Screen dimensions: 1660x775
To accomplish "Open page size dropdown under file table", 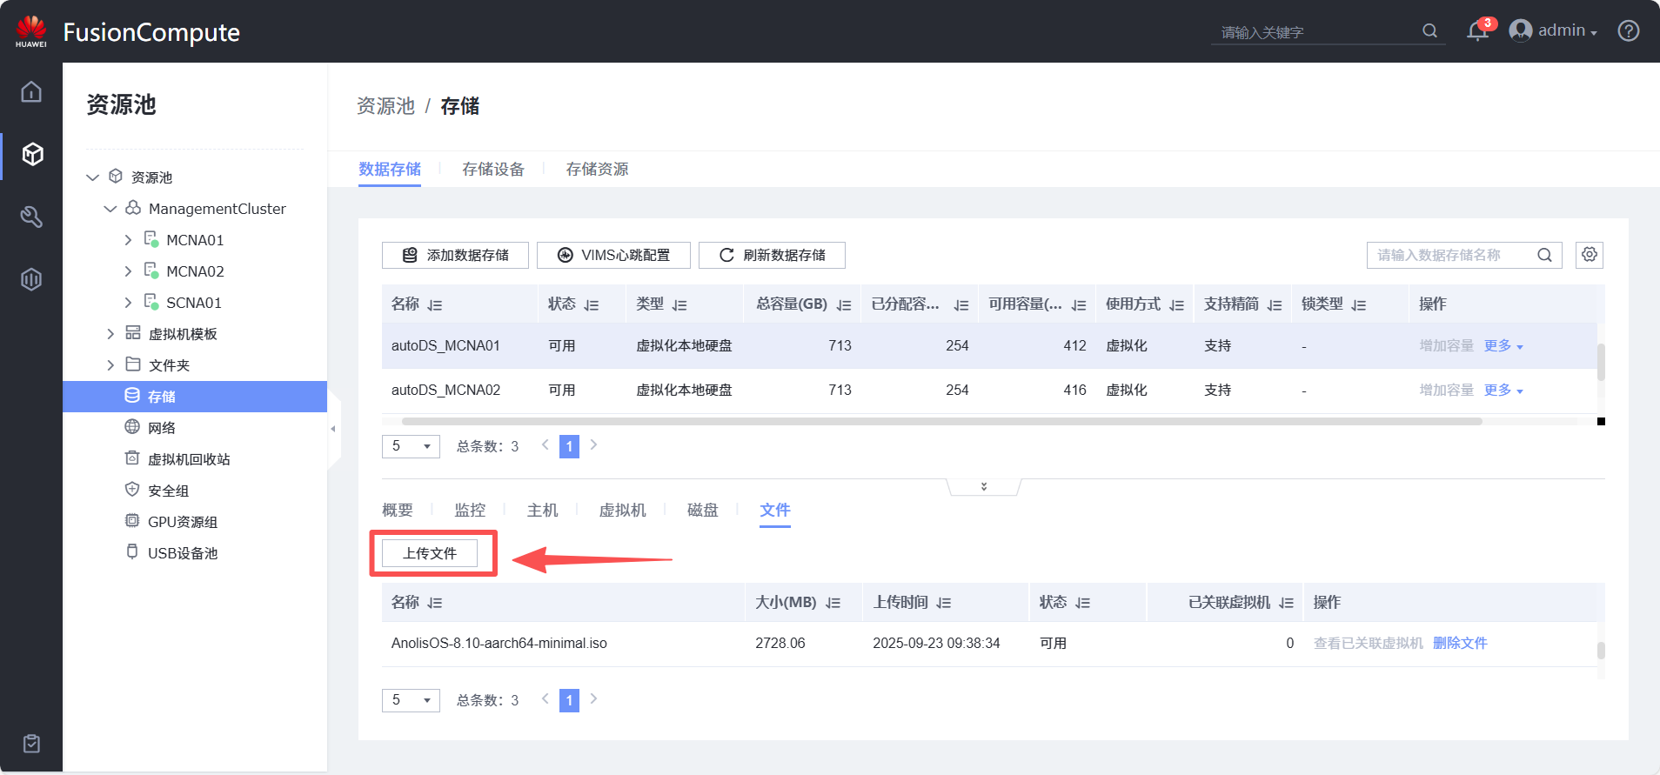I will click(411, 700).
